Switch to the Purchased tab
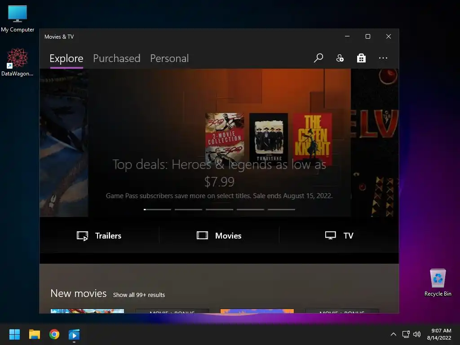The height and width of the screenshot is (345, 460). [116, 58]
